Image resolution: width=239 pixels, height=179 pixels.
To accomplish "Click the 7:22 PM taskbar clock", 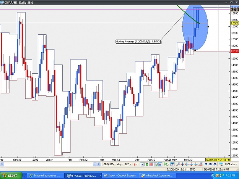I will point(230,176).
